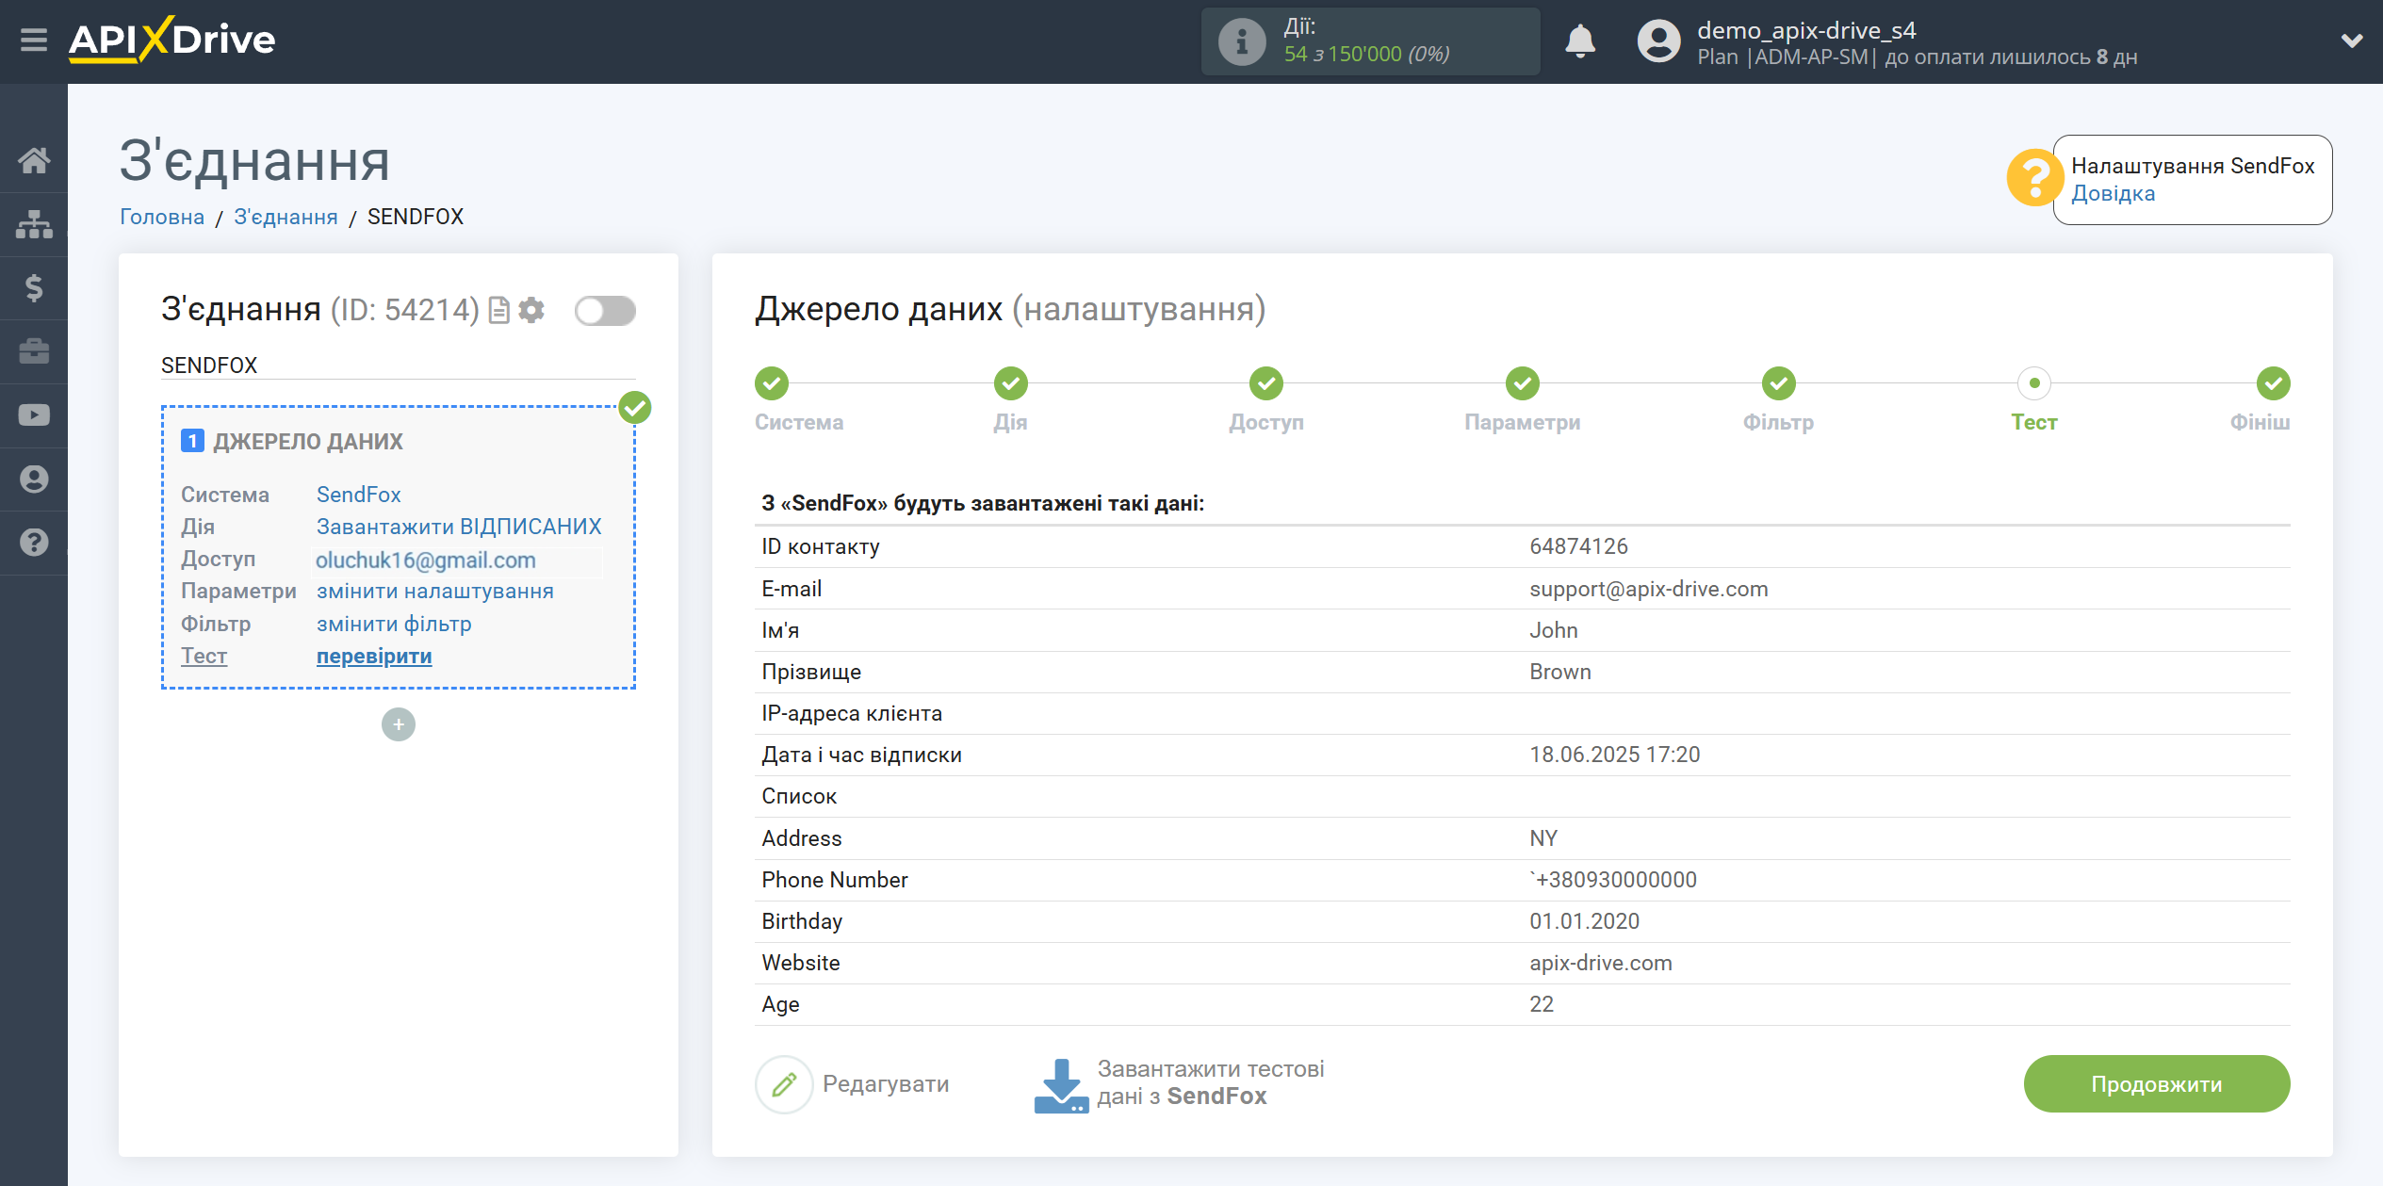This screenshot has width=2383, height=1186.
Task: Open help question icon in sidebar
Action: pyautogui.click(x=34, y=543)
